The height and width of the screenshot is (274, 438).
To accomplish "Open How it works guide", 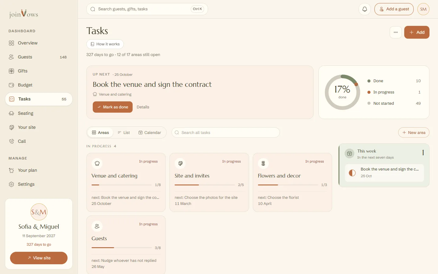I will pos(105,44).
